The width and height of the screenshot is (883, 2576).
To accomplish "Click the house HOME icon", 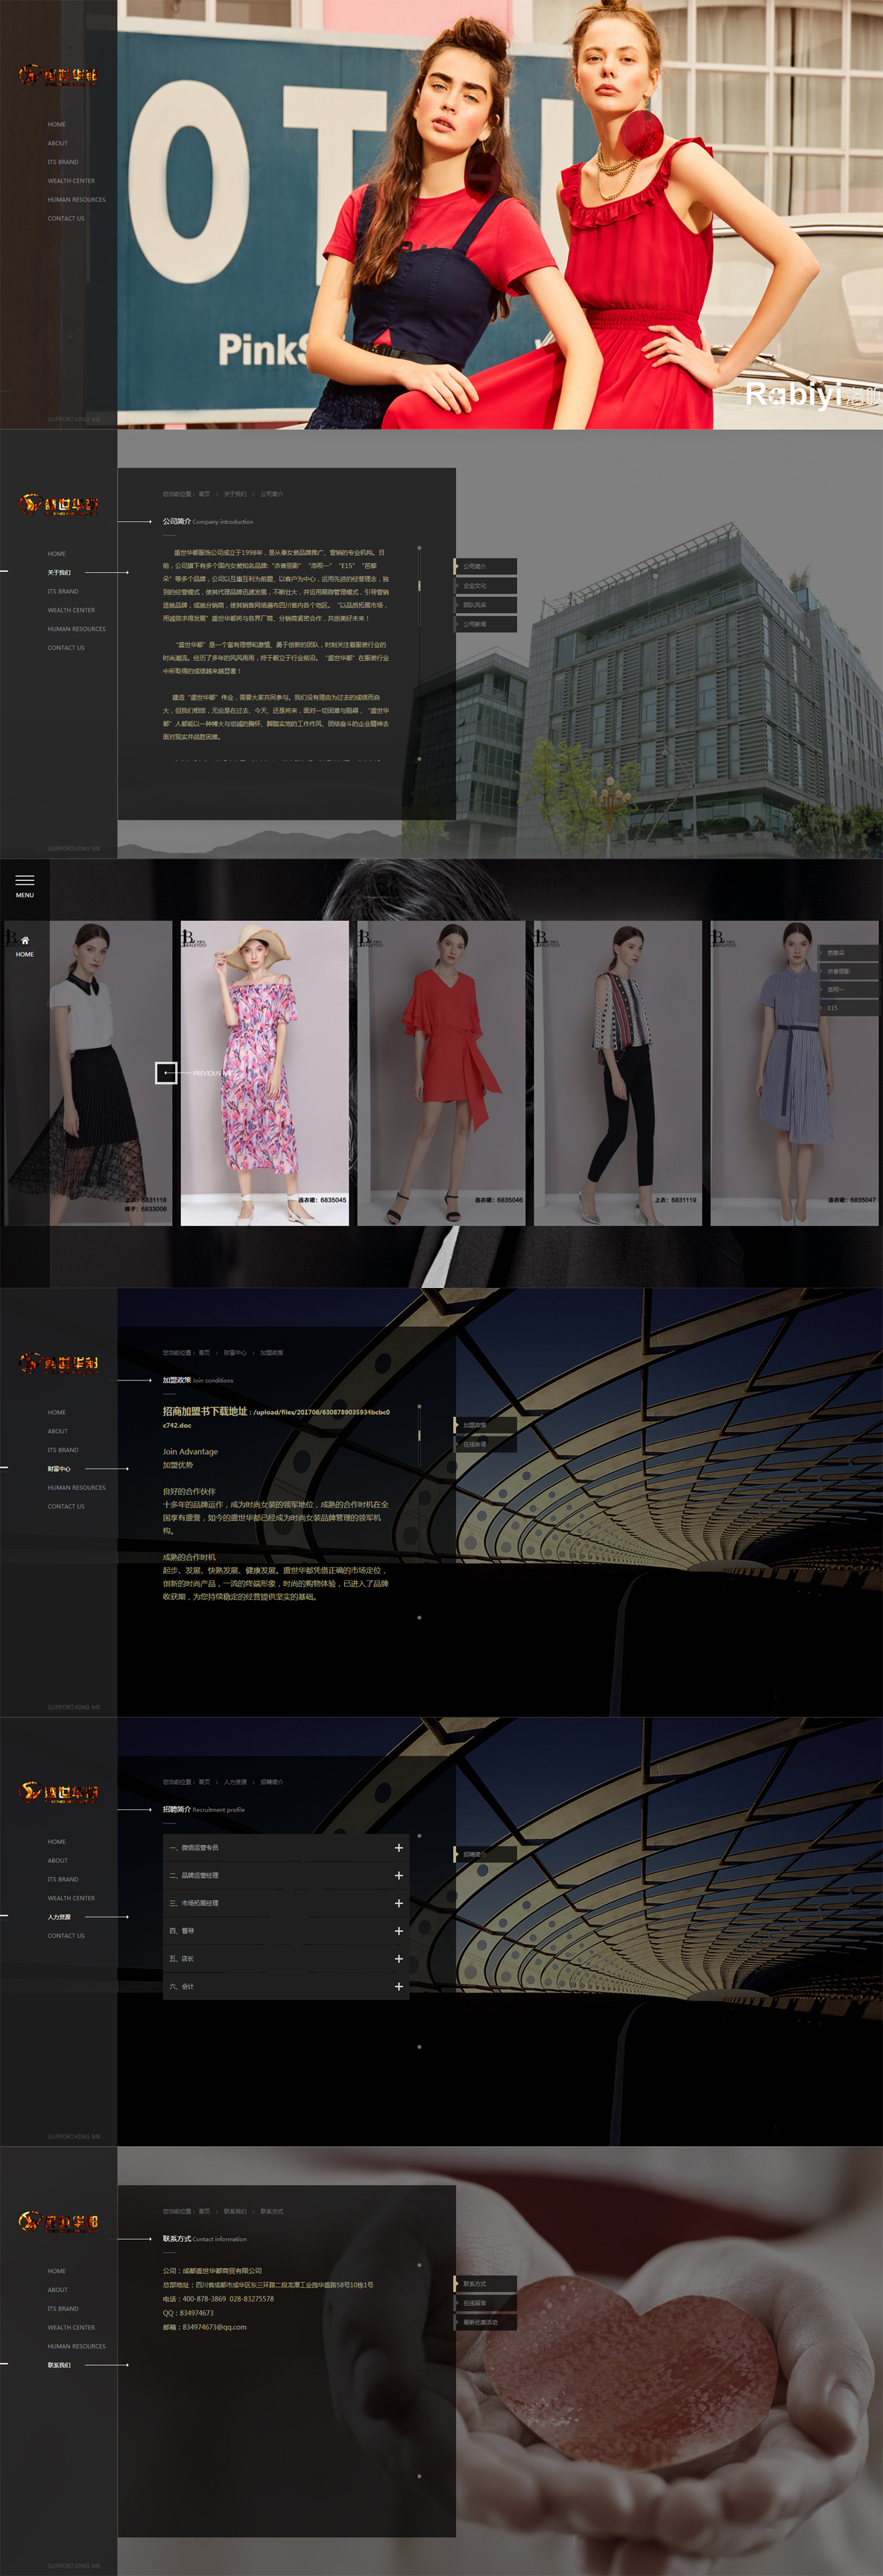I will (x=25, y=940).
